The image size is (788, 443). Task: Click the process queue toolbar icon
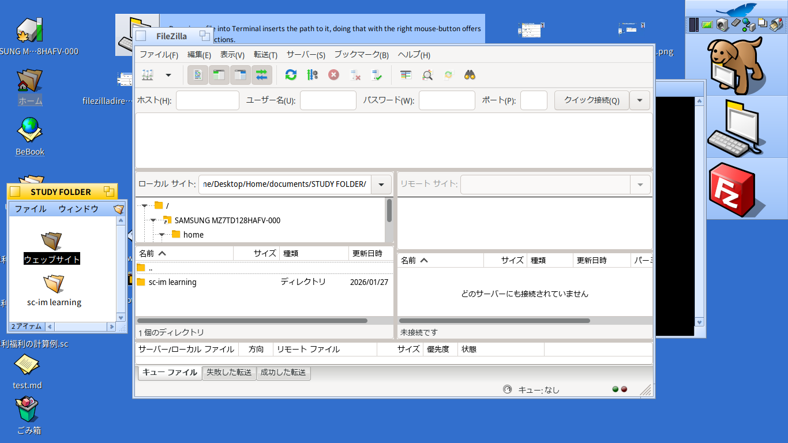pos(312,75)
